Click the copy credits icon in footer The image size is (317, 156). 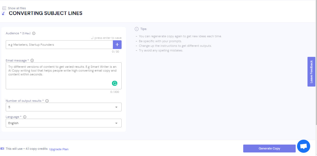[2, 149]
